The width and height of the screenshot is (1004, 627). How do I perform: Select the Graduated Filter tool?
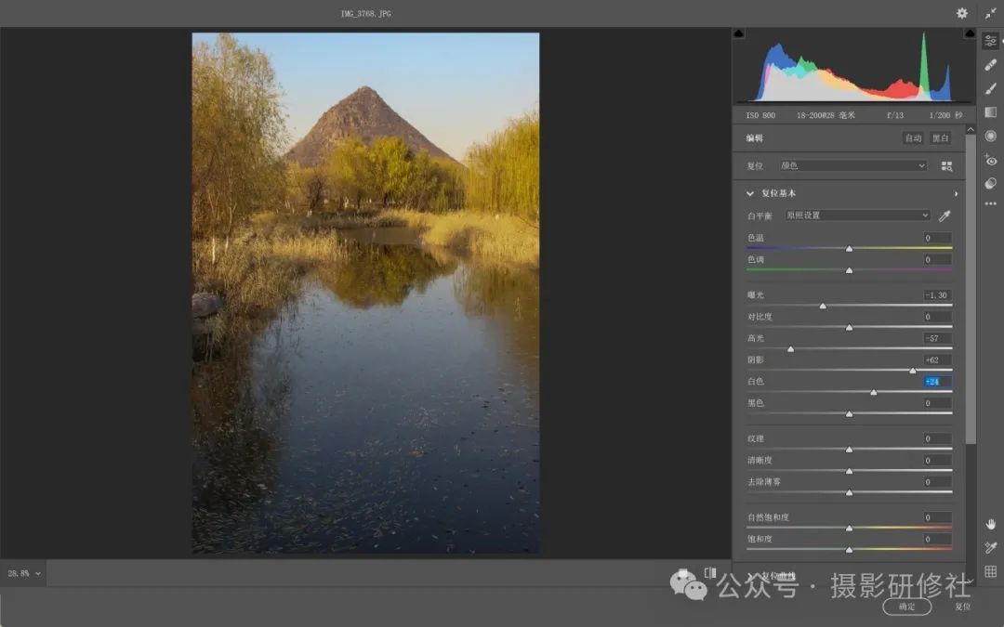click(x=991, y=112)
